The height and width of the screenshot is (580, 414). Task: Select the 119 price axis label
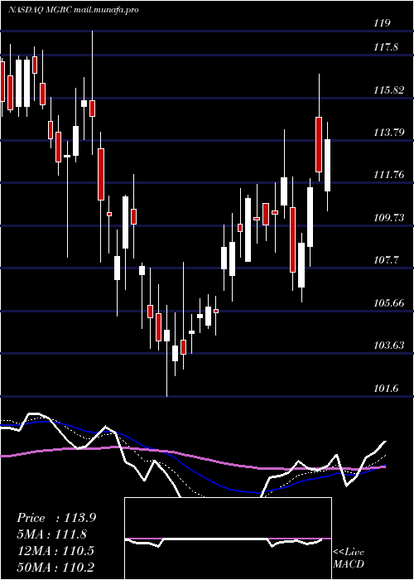[382, 23]
